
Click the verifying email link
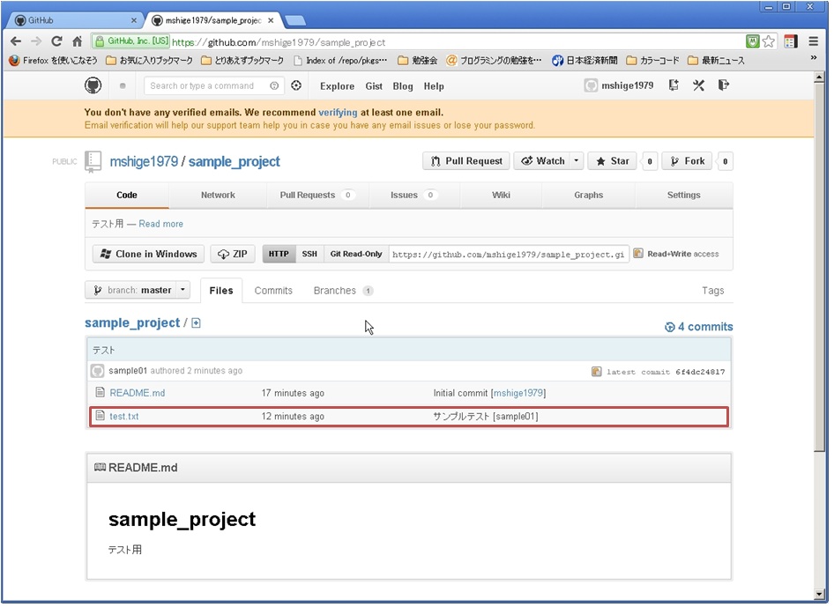(x=338, y=113)
